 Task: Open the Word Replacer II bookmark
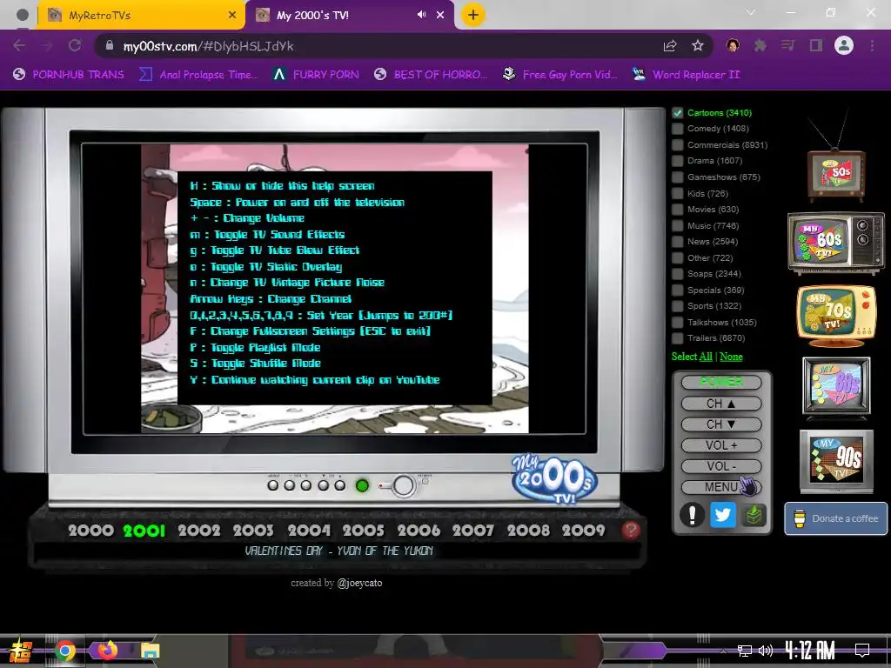pos(686,75)
